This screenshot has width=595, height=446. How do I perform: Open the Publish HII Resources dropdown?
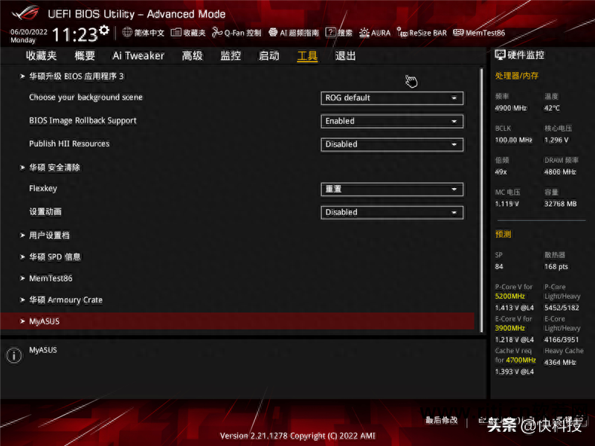coord(392,144)
